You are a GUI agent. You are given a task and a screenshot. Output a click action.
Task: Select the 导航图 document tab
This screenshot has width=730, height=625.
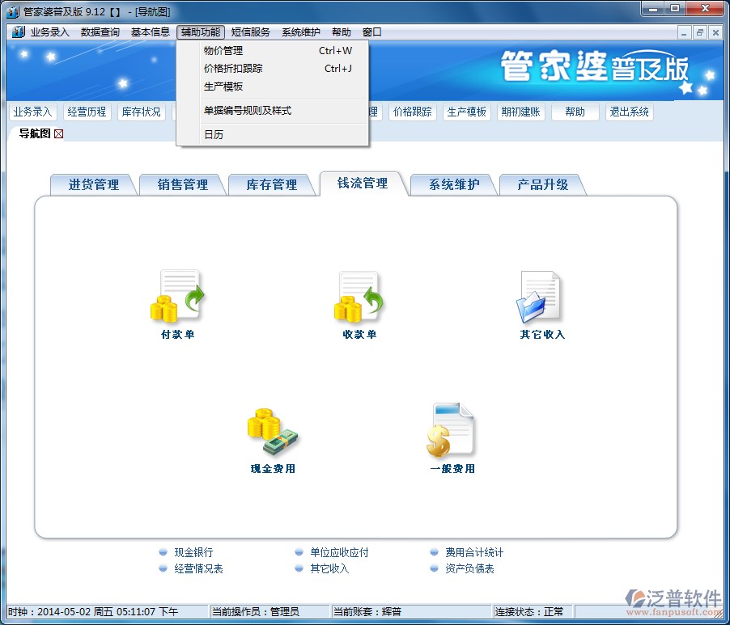coord(35,134)
